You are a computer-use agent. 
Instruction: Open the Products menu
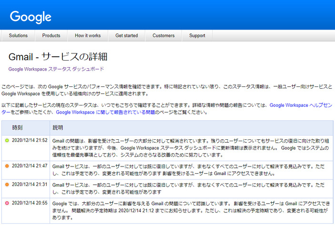[x=51, y=35]
